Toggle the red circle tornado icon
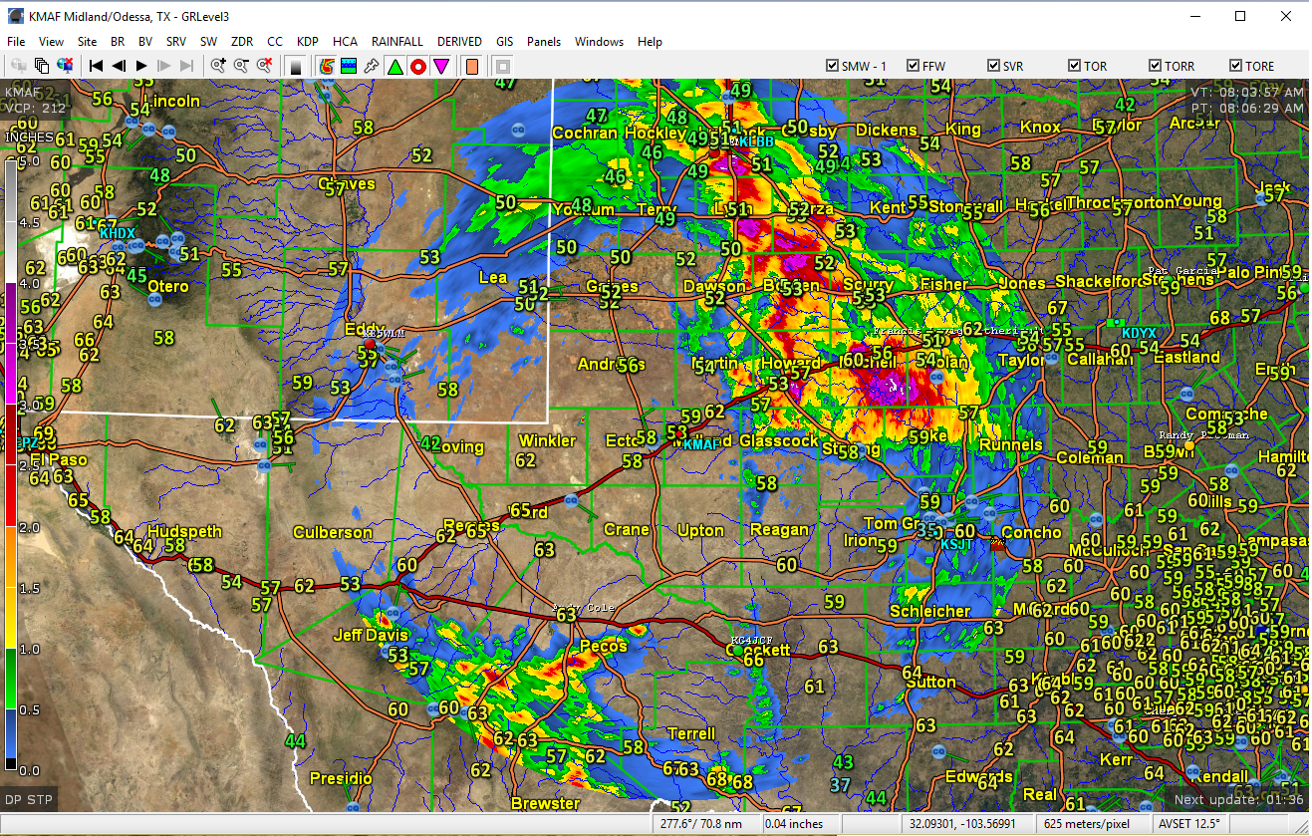 [x=417, y=66]
